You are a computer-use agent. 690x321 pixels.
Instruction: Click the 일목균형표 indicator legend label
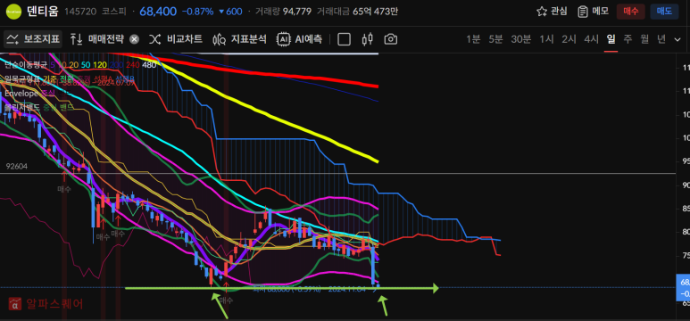[22, 78]
